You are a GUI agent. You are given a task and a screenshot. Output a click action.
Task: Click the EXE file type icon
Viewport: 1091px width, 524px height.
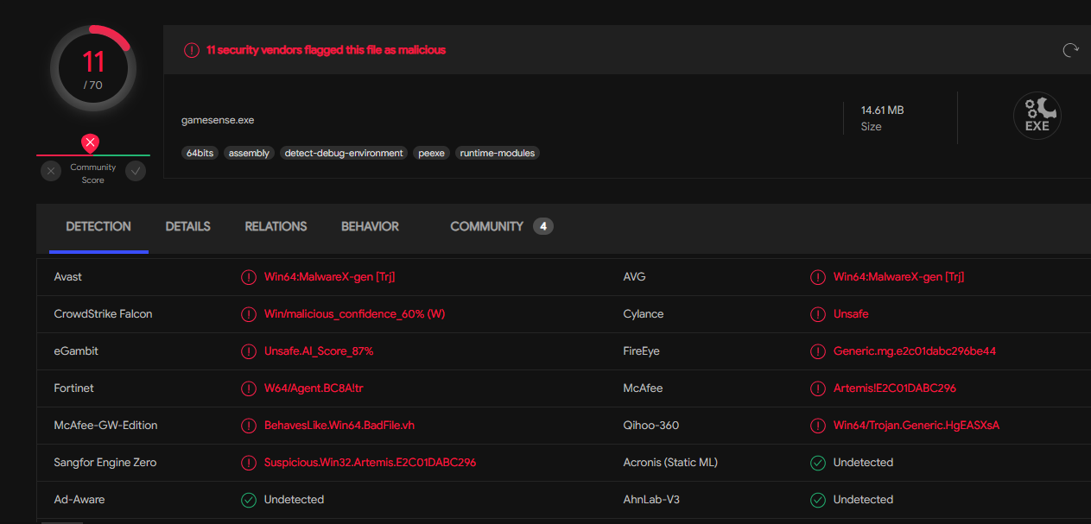[1037, 117]
